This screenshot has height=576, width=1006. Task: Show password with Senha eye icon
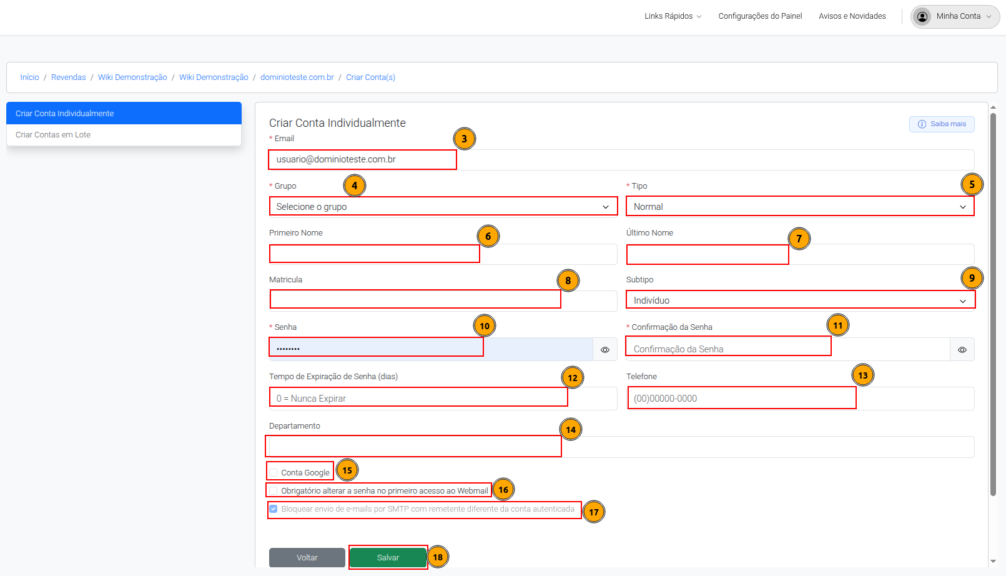click(x=605, y=350)
